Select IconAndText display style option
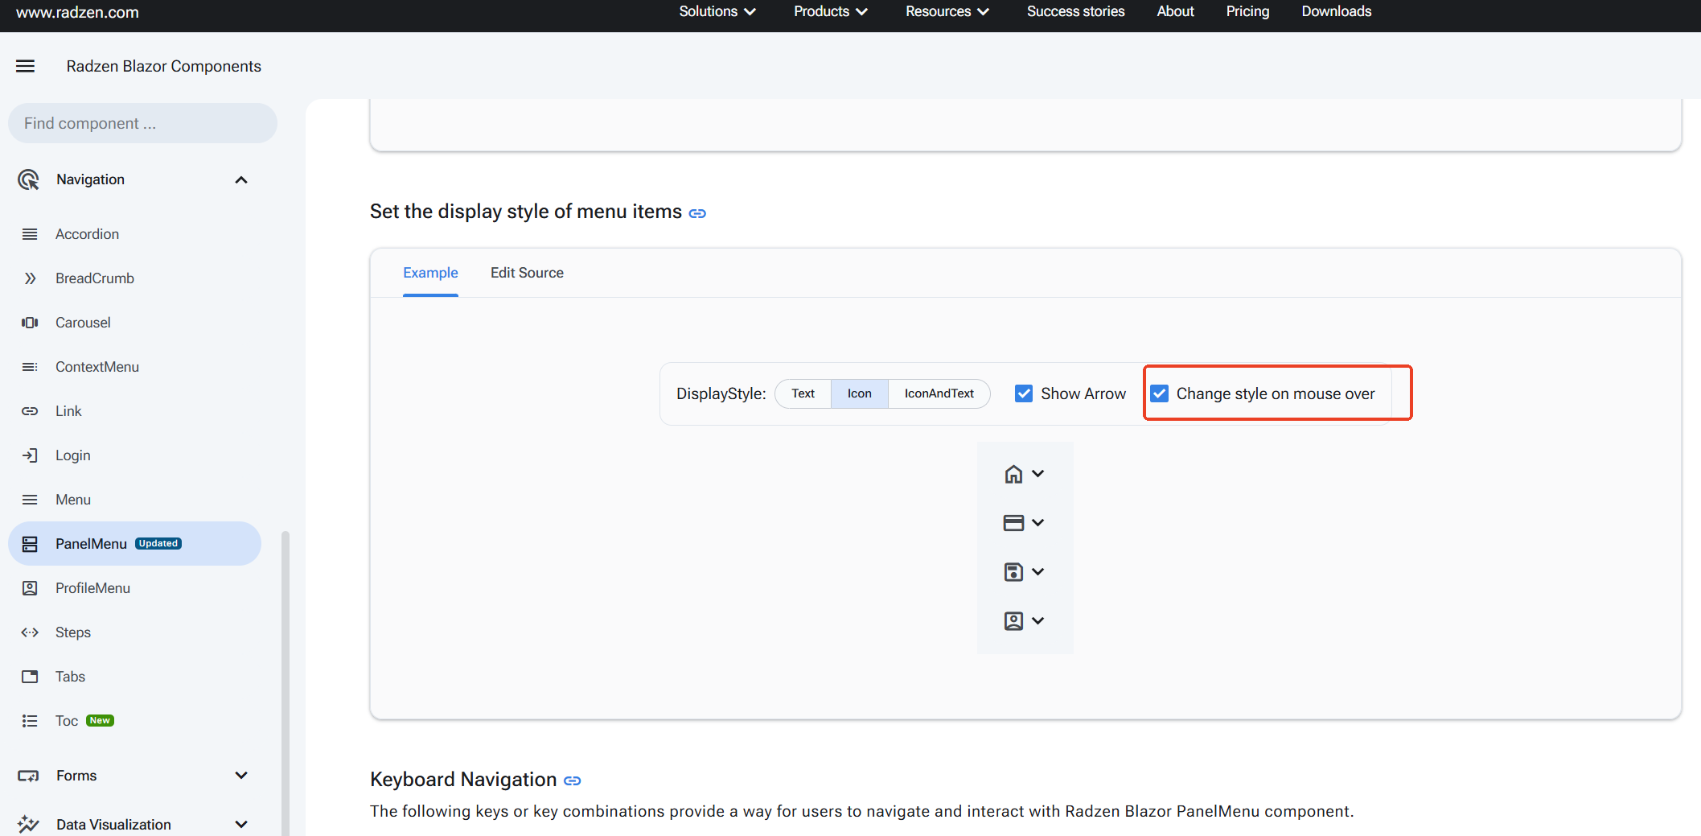1701x836 pixels. 939,393
